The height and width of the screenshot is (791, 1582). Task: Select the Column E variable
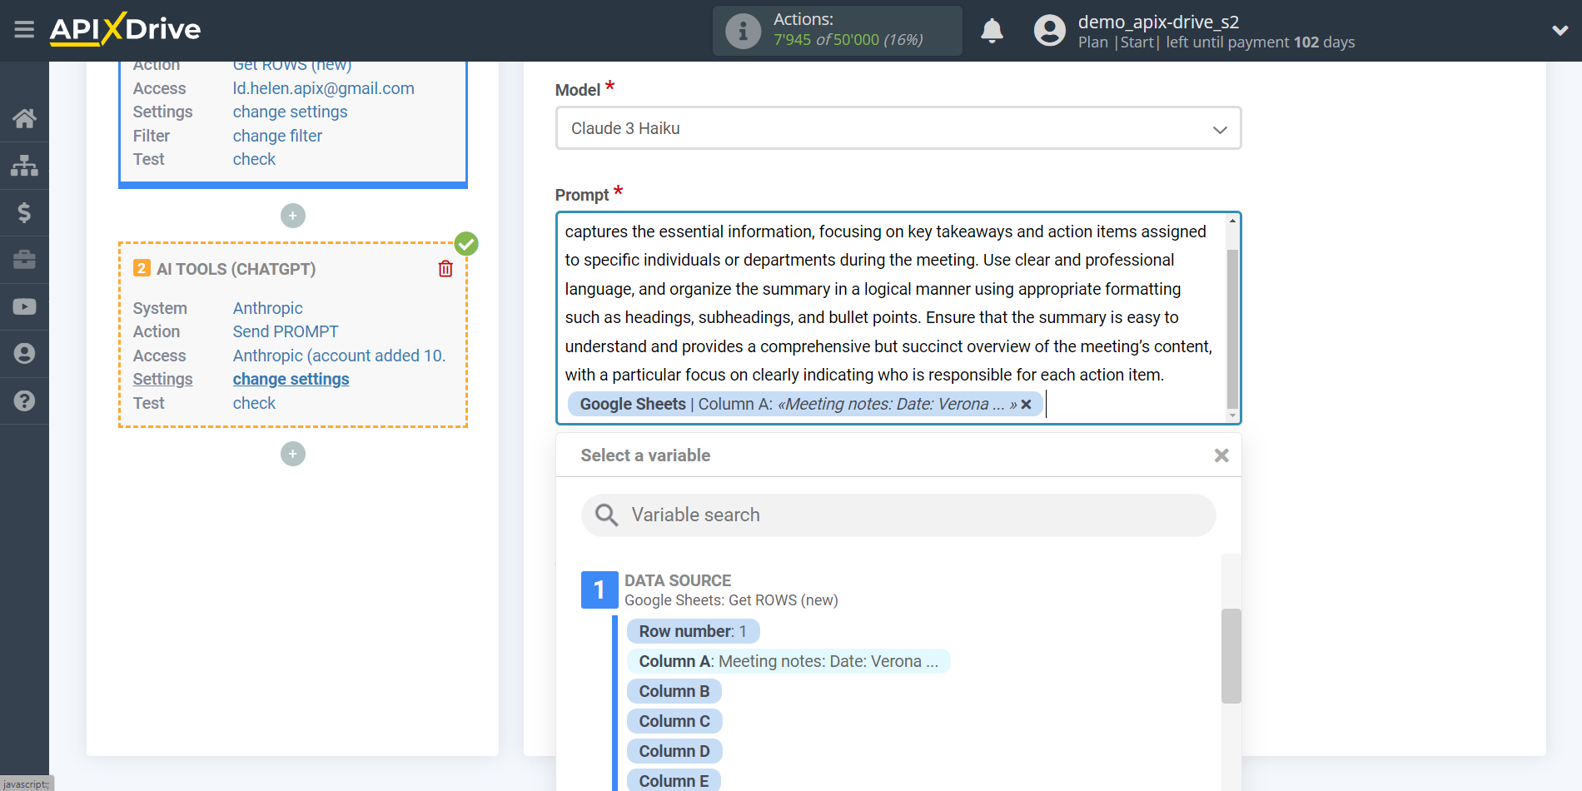674,781
